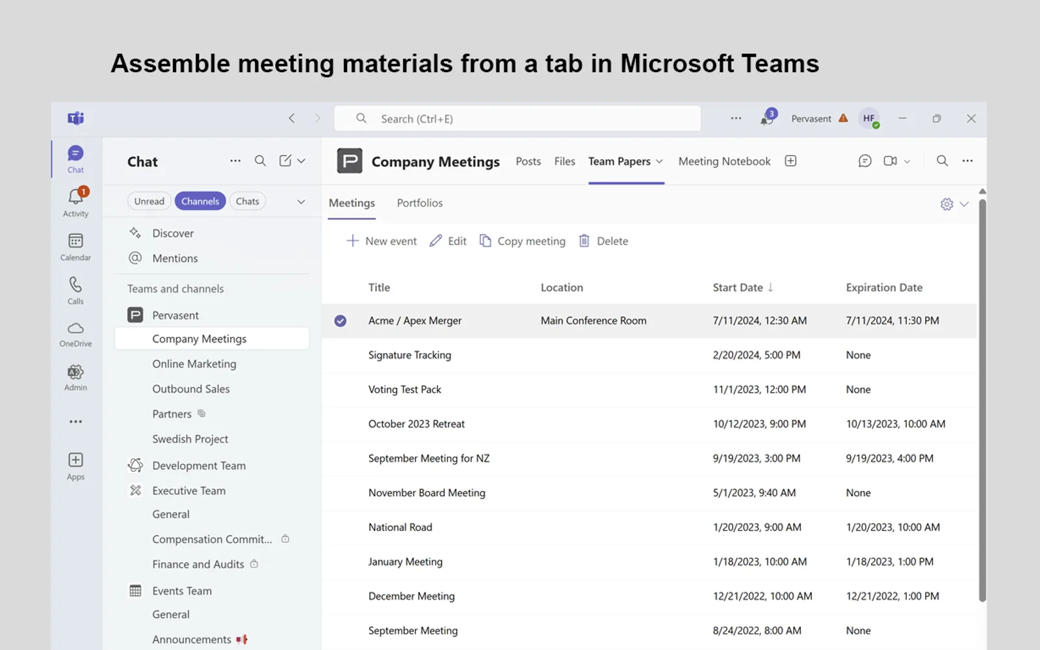Screen dimensions: 1040x650
Task: Open channel more options ellipsis
Action: click(x=967, y=161)
